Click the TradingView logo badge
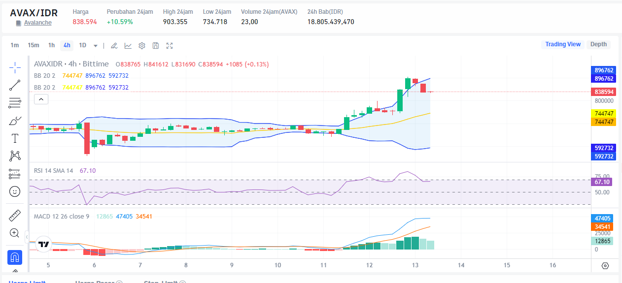The width and height of the screenshot is (622, 283). click(x=43, y=244)
